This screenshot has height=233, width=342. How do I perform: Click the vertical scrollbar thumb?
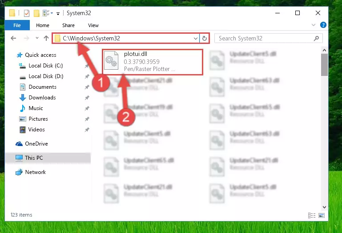point(324,65)
